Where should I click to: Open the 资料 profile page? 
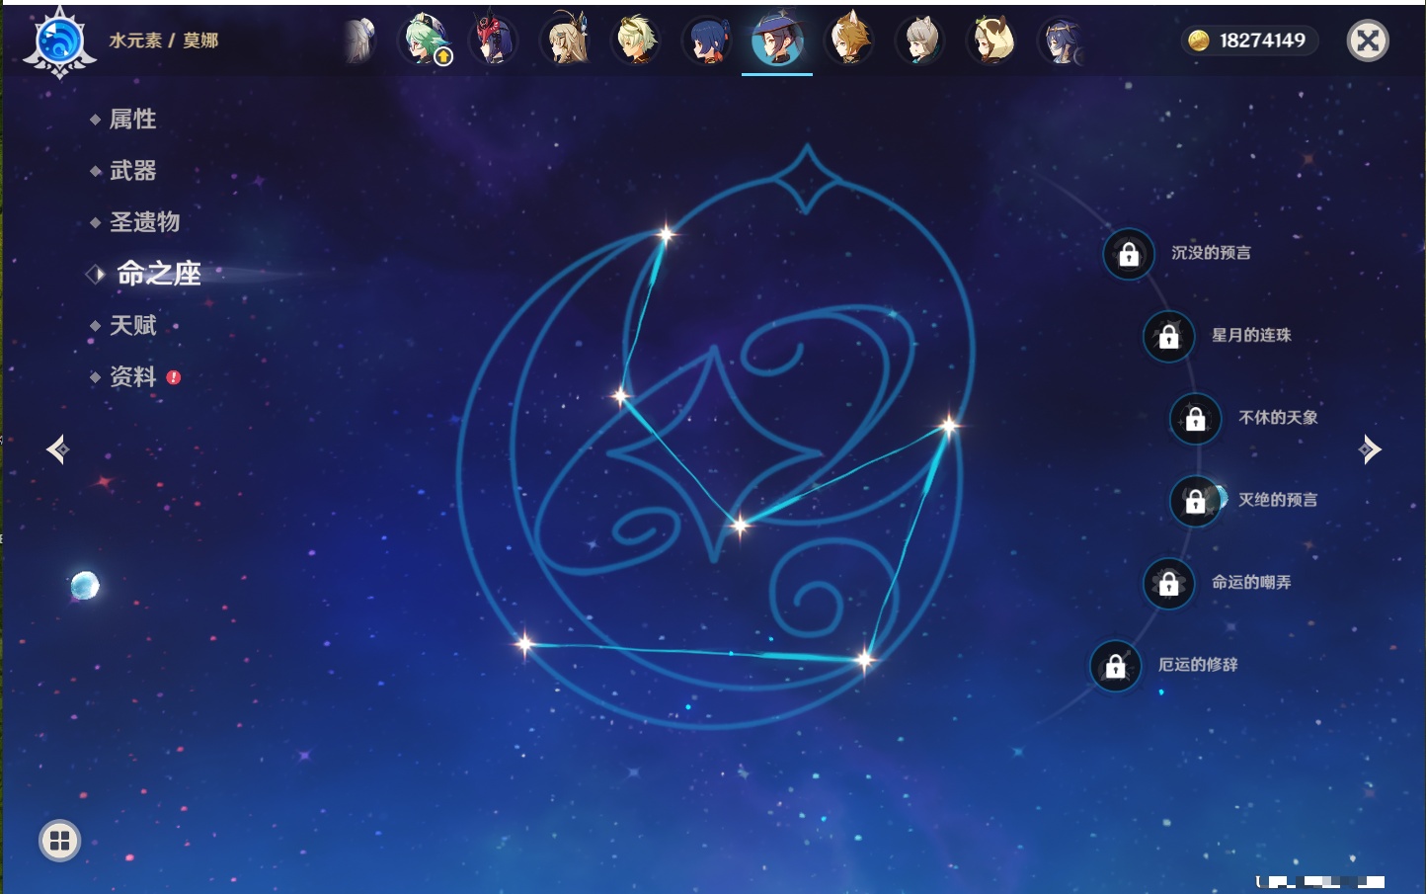tap(132, 376)
